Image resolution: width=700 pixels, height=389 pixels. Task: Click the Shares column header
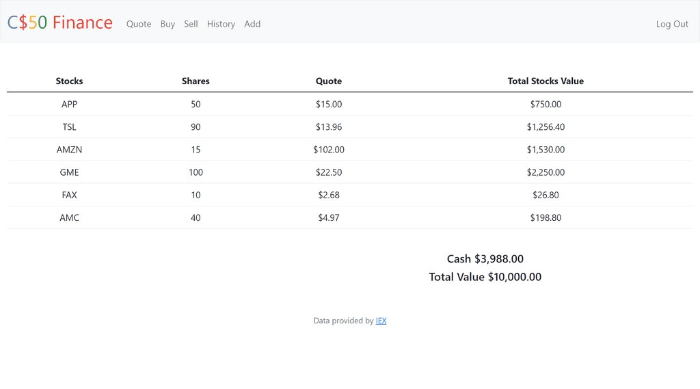coord(196,81)
